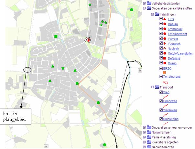The image size is (195, 149).
Task: Toggle the BRZO layer checkbox
Action: click(161, 68)
